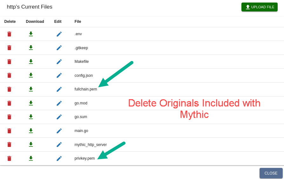
Task: Download the go.sum file
Action: [31, 117]
